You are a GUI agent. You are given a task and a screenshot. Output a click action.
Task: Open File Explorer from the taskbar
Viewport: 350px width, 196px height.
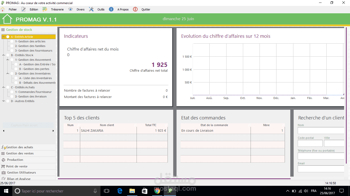(132, 191)
